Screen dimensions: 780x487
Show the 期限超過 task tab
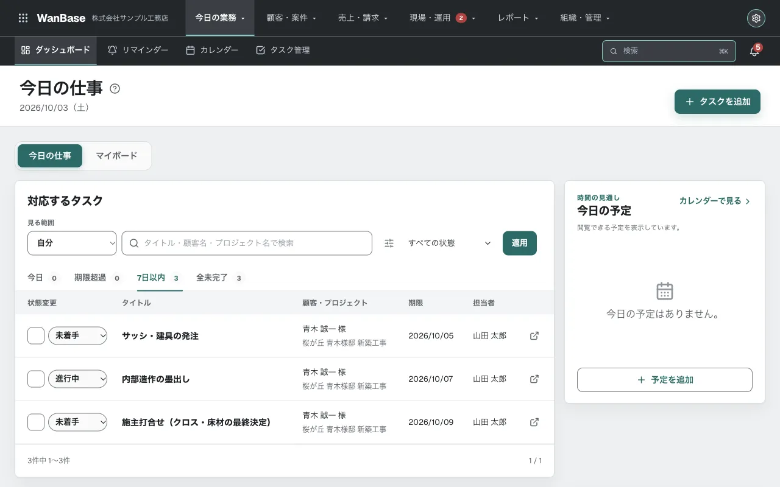98,278
